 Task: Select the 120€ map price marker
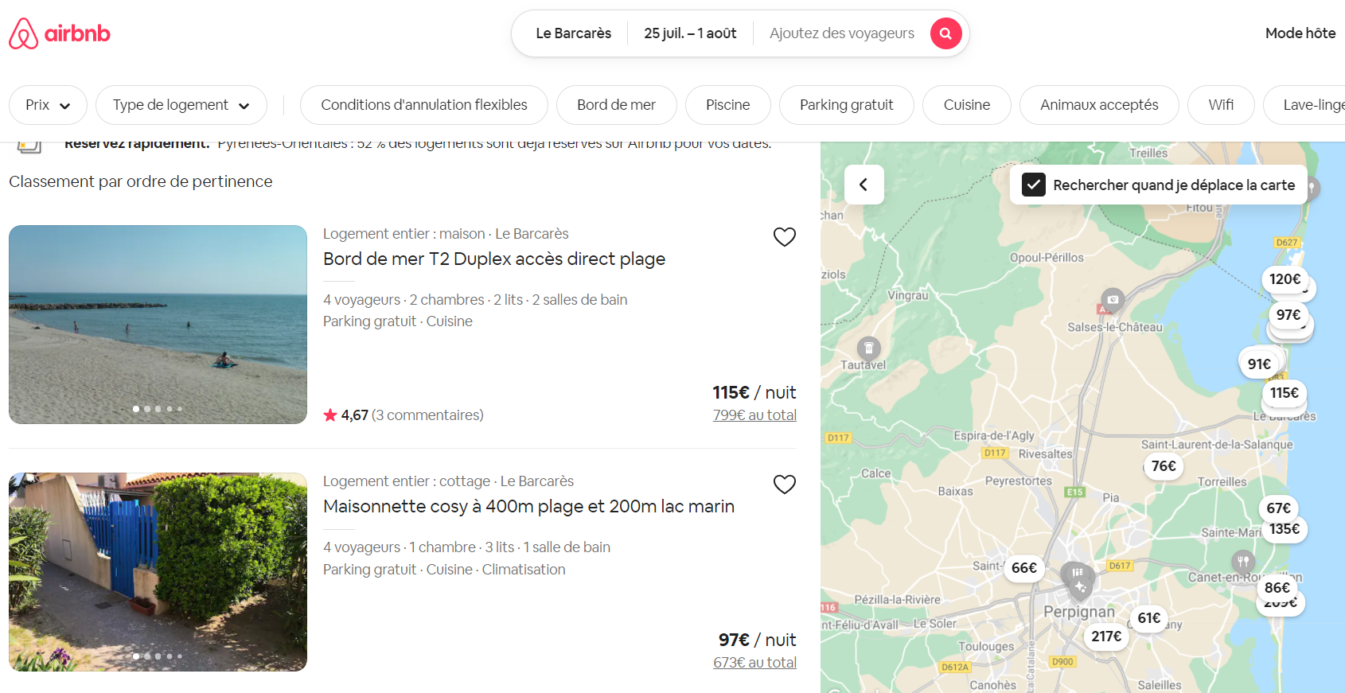[x=1285, y=279]
